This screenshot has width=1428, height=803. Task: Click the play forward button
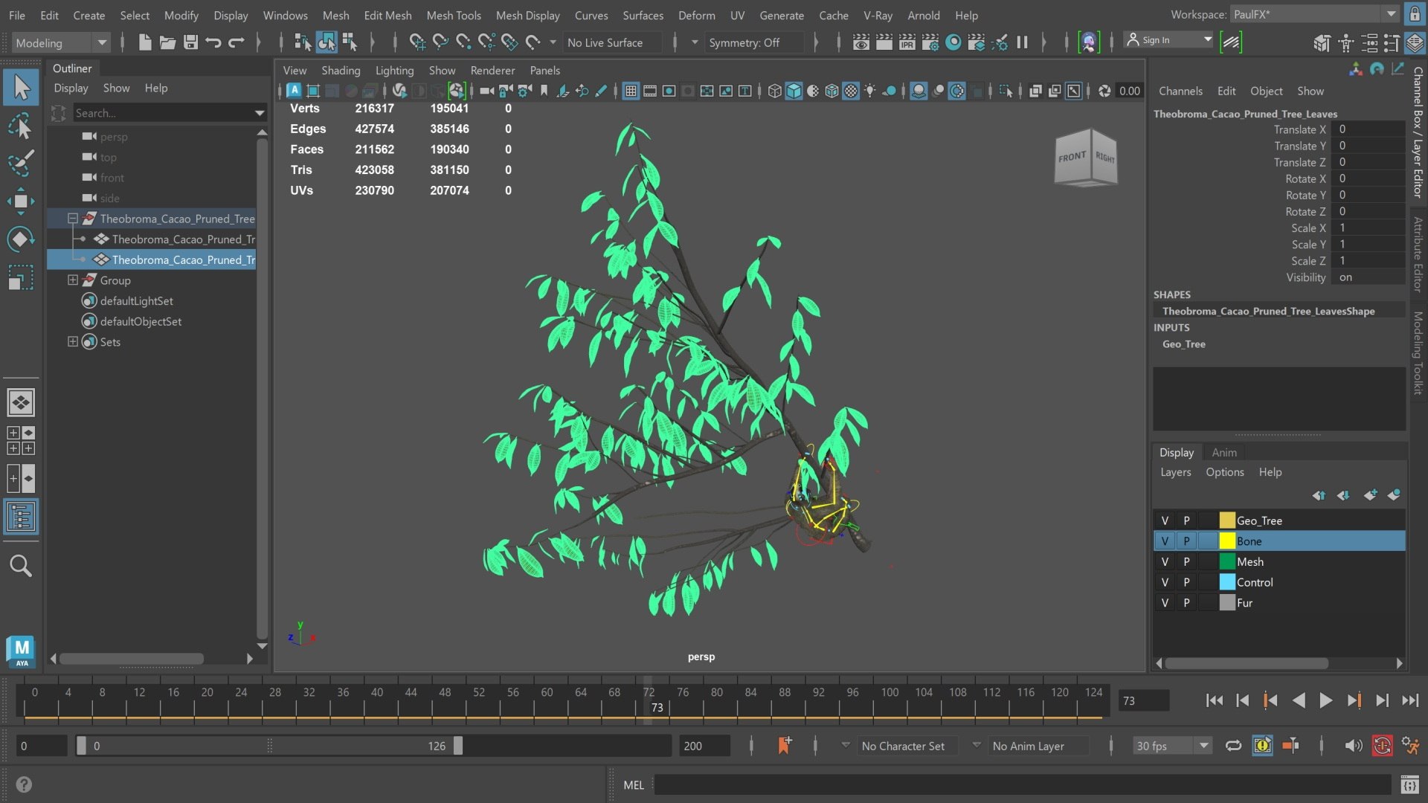[1325, 700]
